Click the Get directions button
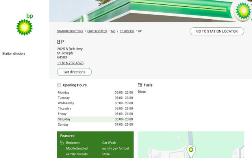 [74, 72]
